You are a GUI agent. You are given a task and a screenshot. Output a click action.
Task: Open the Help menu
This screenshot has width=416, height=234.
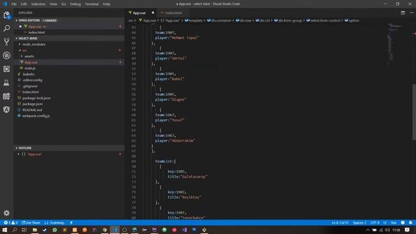click(107, 4)
